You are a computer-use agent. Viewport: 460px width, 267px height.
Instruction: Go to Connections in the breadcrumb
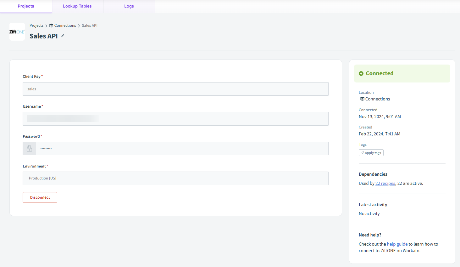click(65, 26)
